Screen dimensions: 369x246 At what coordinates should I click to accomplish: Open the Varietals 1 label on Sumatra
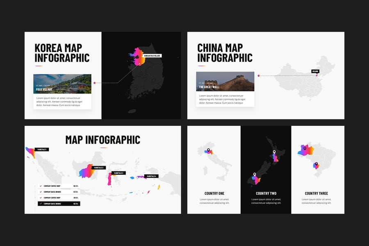tap(42, 149)
